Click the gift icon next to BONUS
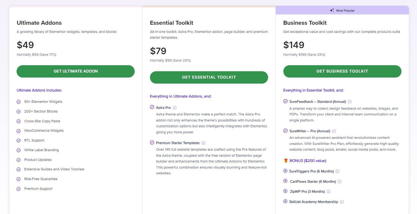The width and height of the screenshot is (417, 214). point(285,160)
